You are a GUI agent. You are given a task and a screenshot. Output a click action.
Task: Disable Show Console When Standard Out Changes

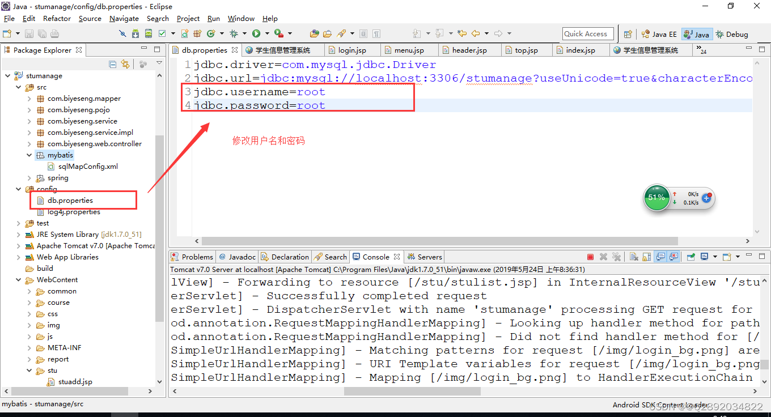(660, 256)
